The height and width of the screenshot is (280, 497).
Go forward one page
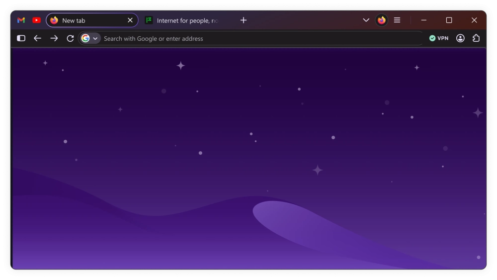pos(54,38)
